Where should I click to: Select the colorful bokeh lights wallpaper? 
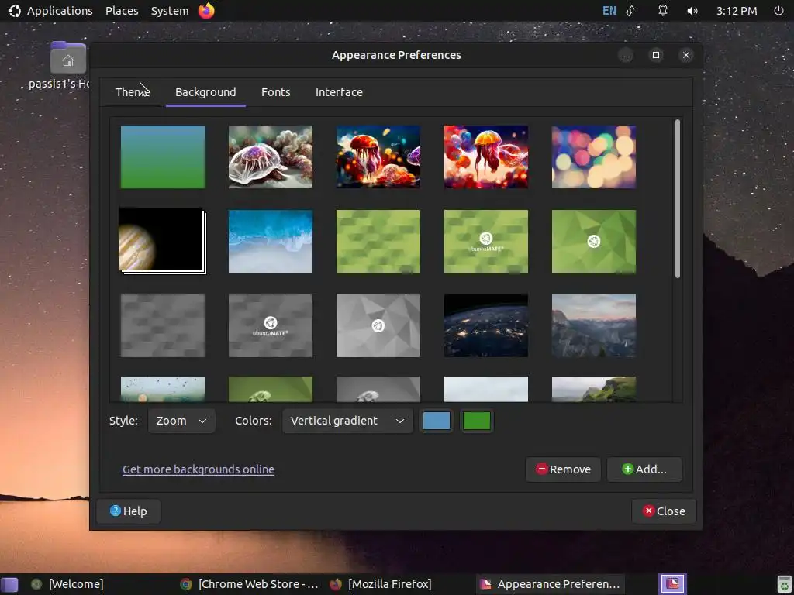[593, 156]
